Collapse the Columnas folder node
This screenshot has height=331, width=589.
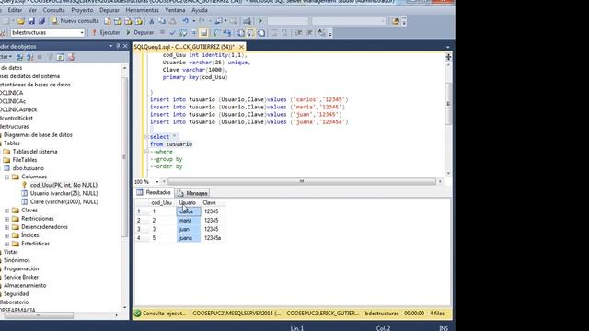point(6,177)
